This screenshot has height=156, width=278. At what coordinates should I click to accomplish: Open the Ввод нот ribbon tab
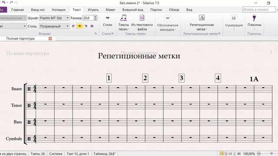pos(38,10)
